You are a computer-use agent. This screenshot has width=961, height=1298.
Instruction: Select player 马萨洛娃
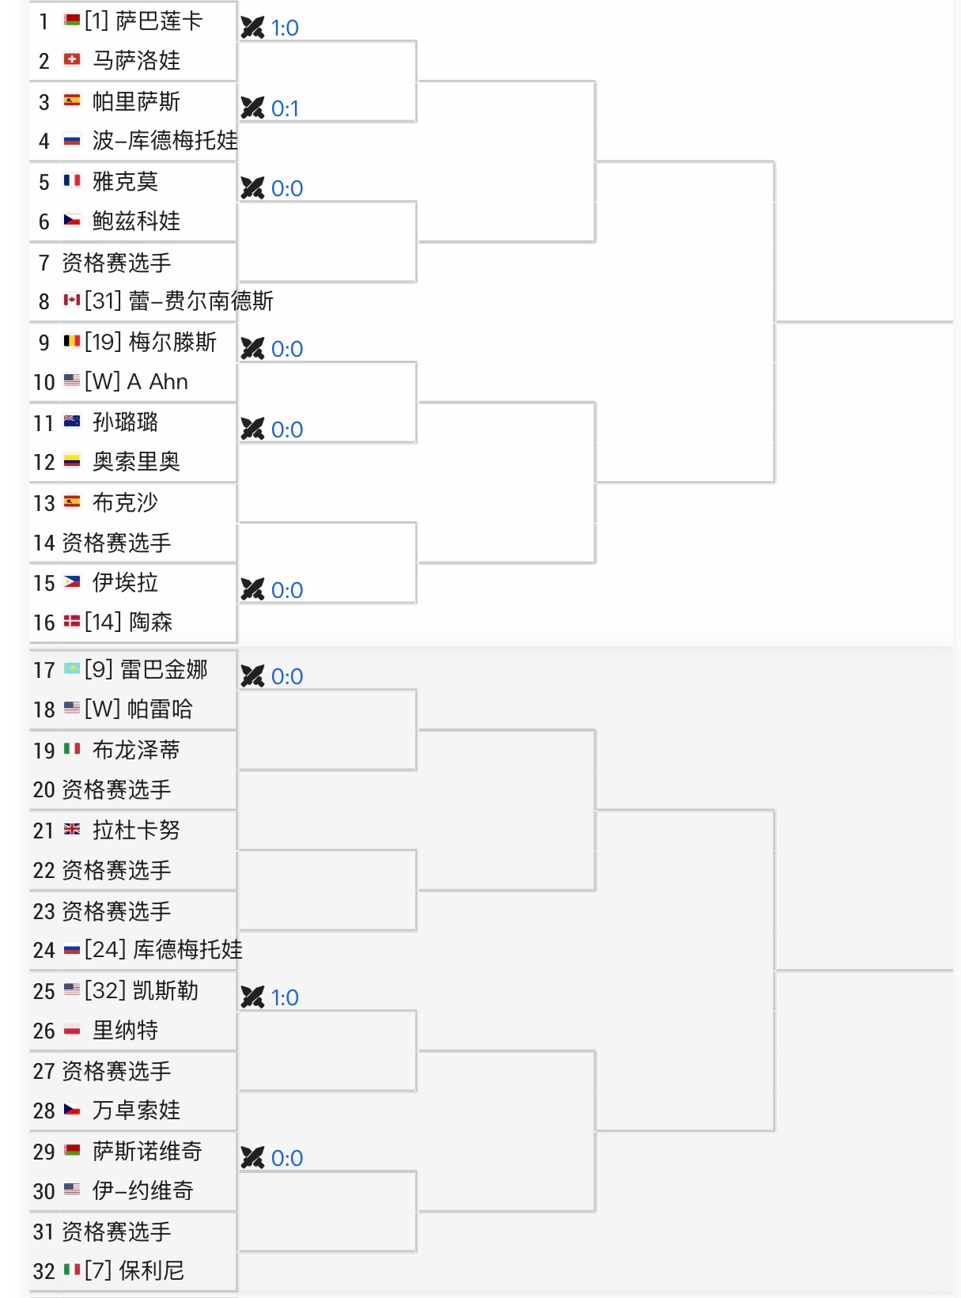[133, 61]
